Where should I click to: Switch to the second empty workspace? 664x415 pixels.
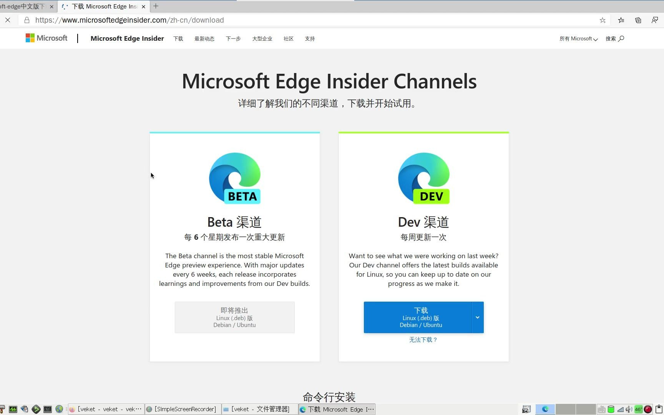(x=565, y=409)
